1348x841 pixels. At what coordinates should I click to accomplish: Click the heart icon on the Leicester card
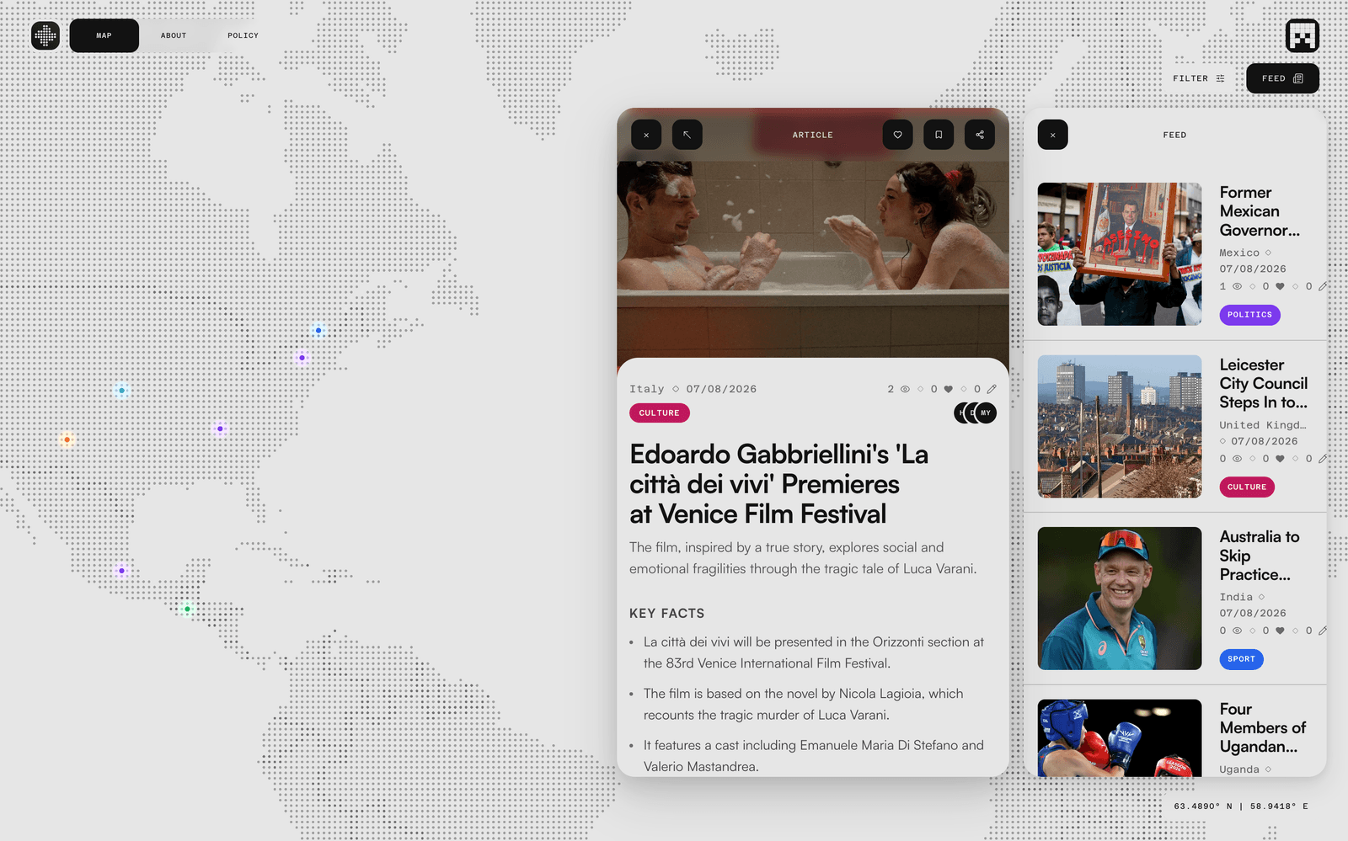tap(1280, 459)
